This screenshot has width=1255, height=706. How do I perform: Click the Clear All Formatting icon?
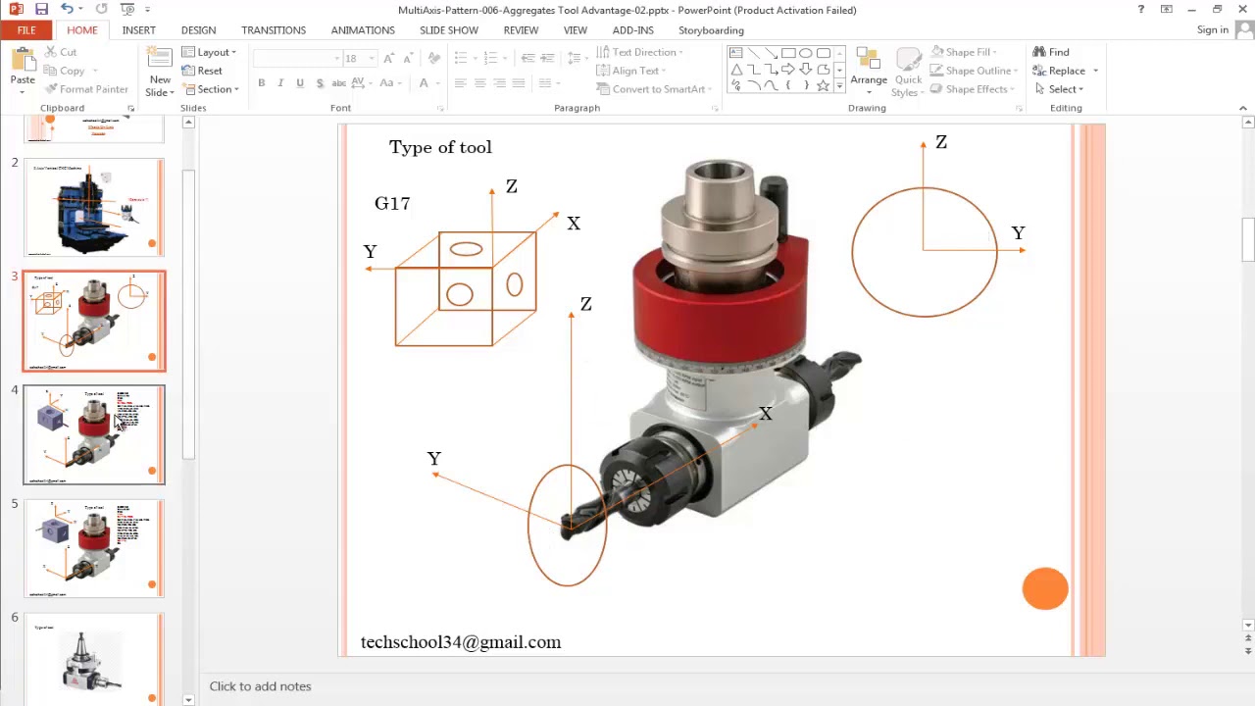click(x=434, y=59)
